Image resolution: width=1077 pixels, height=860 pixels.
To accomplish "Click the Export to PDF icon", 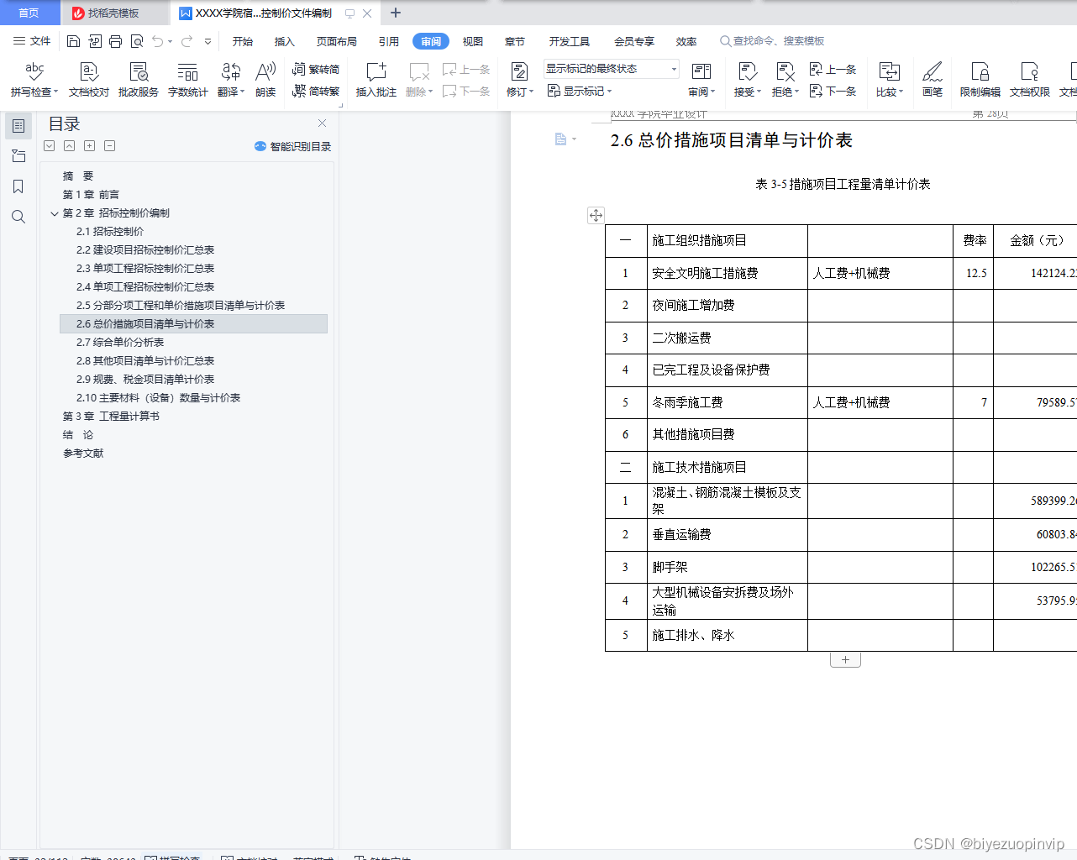I will 94,41.
